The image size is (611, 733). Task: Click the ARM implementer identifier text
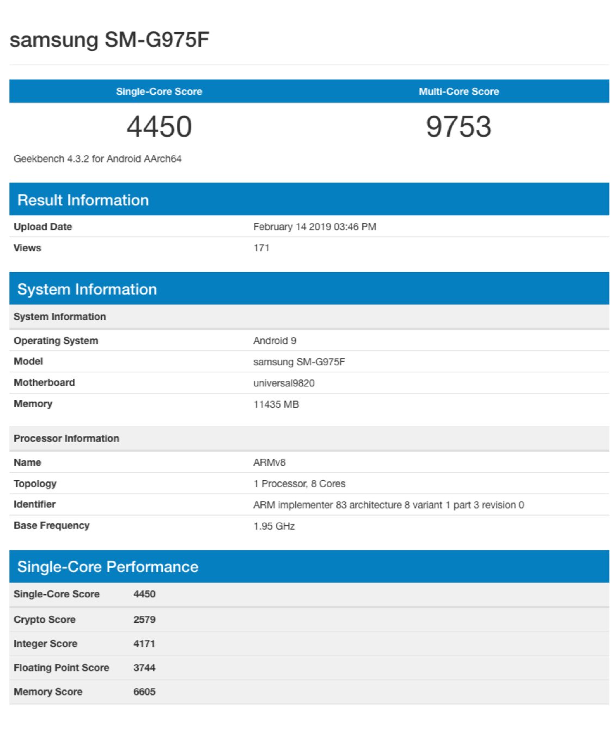point(388,505)
